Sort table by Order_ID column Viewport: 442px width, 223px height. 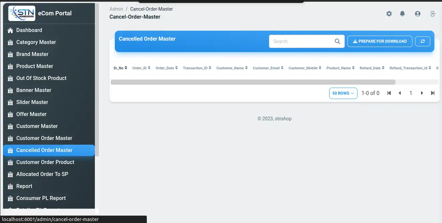[141, 68]
